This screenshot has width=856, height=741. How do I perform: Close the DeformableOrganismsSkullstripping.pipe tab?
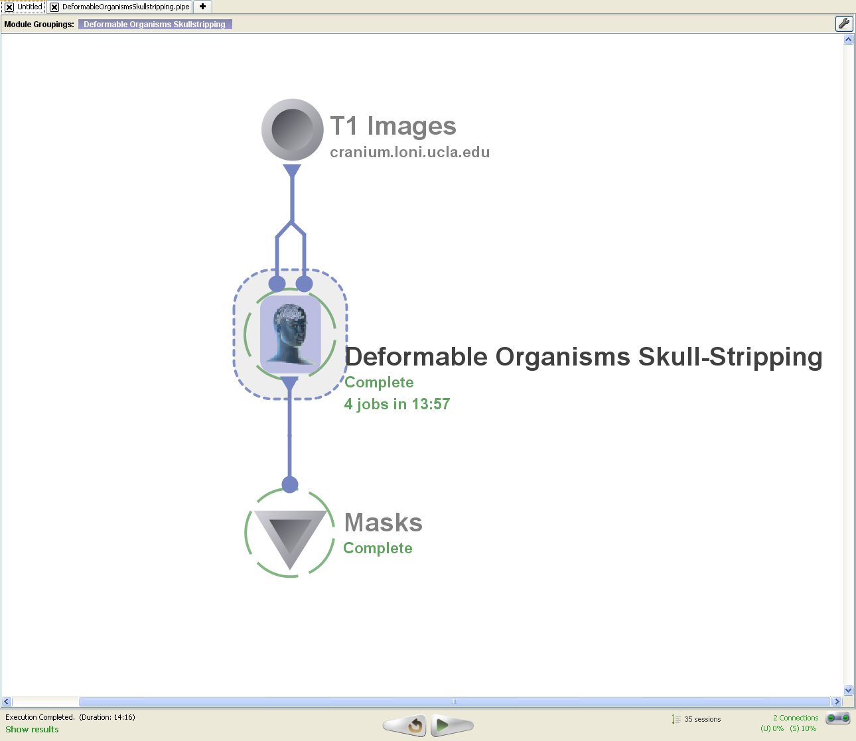click(x=54, y=7)
